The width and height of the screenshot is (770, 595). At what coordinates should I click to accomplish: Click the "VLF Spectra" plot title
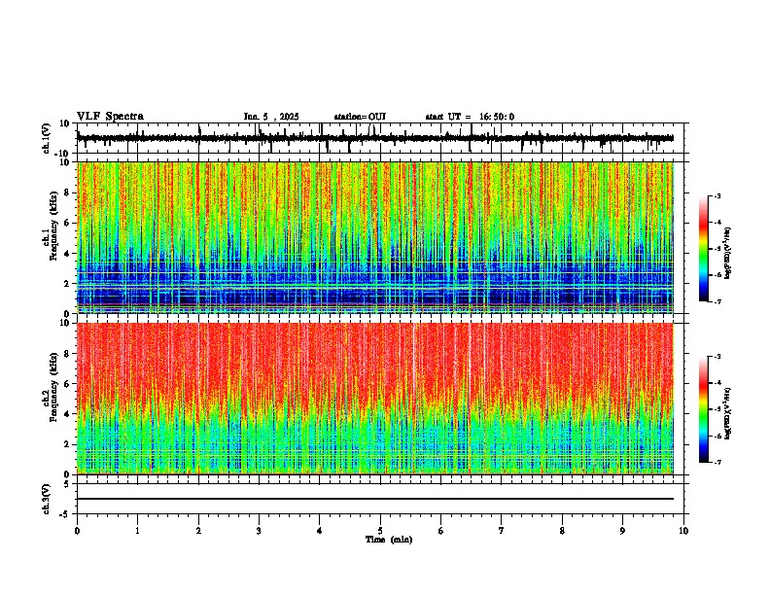(x=110, y=117)
